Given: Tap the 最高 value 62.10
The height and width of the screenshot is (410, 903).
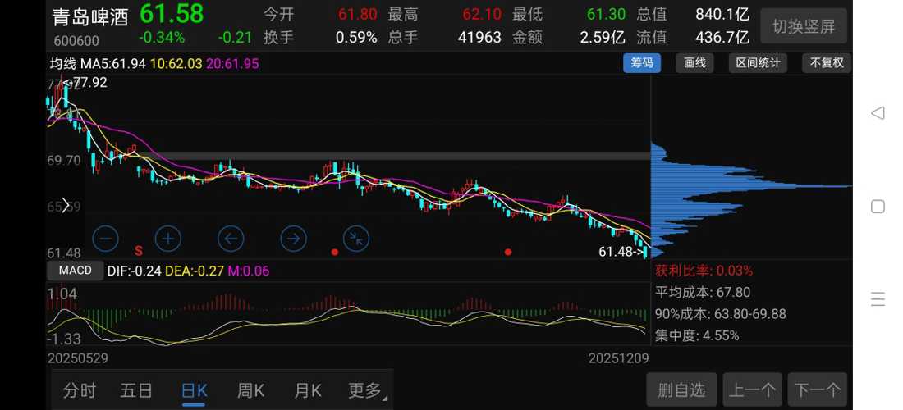Looking at the screenshot, I should pos(481,15).
